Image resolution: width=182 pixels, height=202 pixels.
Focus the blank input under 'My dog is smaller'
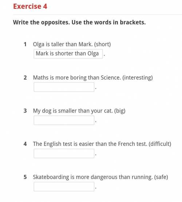coord(64,120)
